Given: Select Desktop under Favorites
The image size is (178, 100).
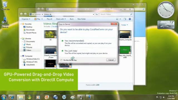Looking at the screenshot, I should point(28,27).
